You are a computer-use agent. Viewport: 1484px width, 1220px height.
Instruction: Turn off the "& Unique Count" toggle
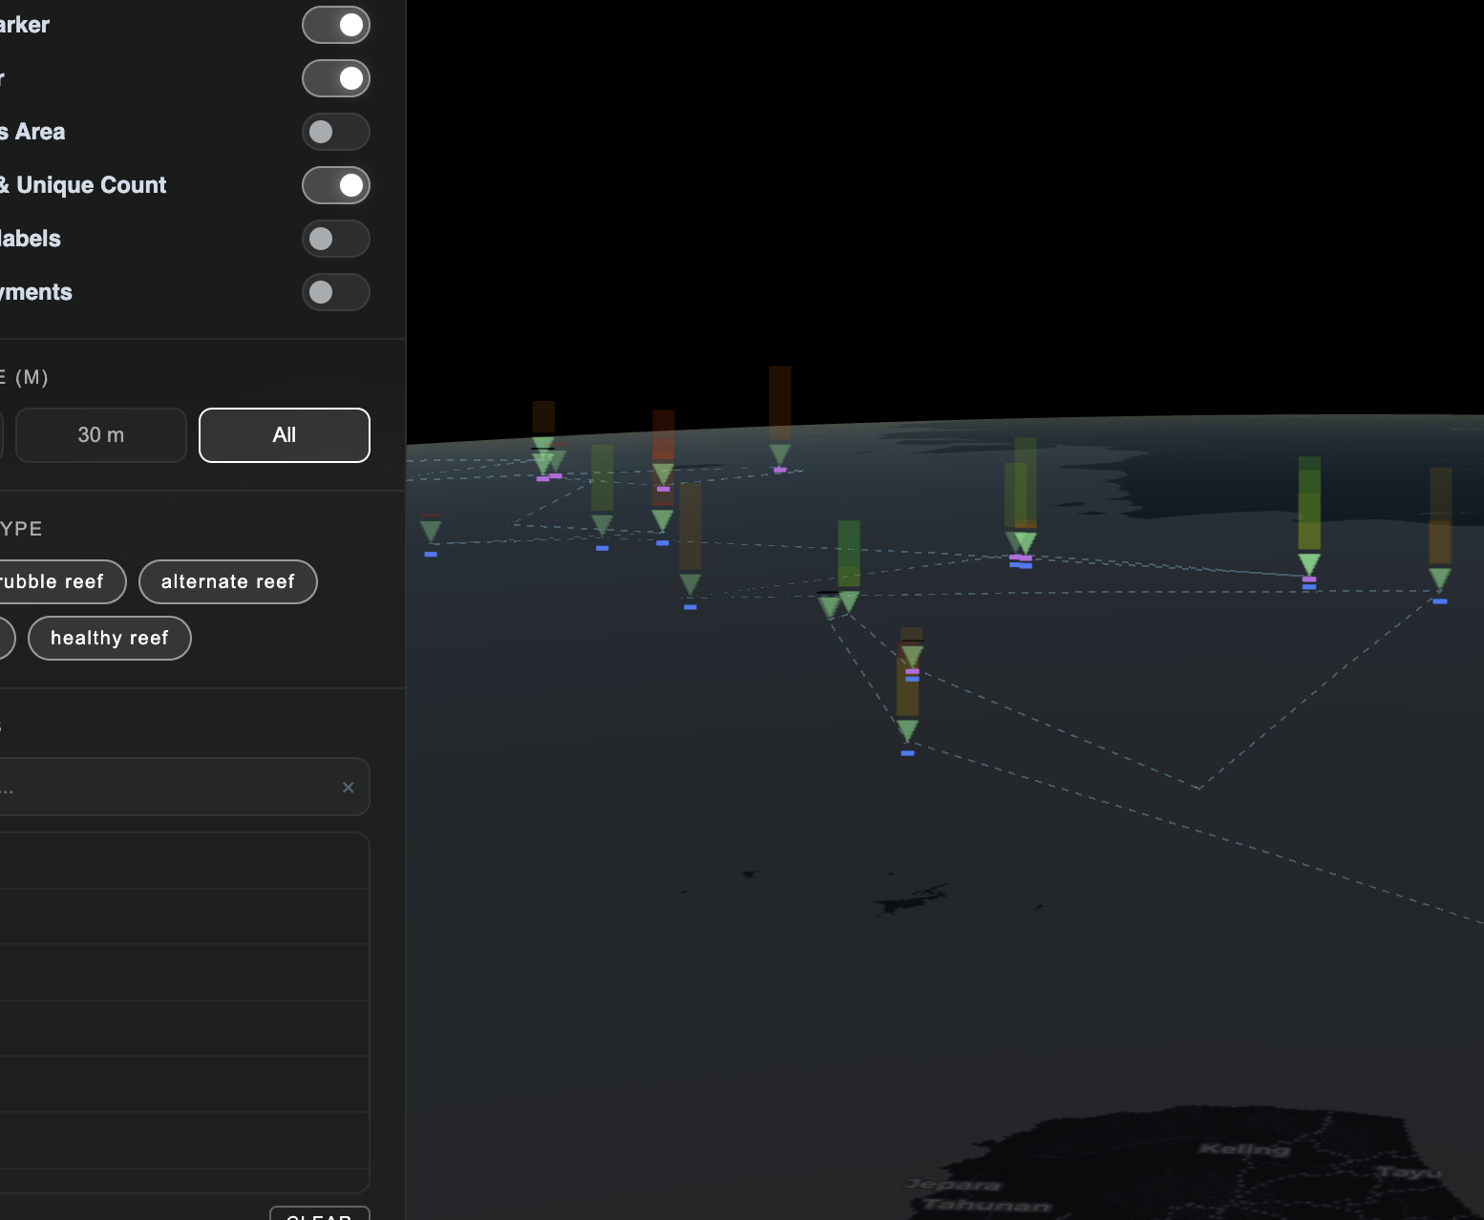pos(336,185)
